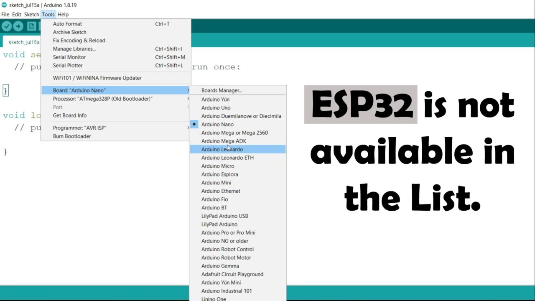Select Arduino Uno board
The height and width of the screenshot is (301, 535).
[x=238, y=108]
